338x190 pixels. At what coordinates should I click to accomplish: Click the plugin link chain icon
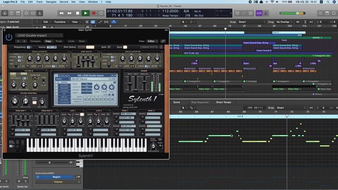(x=163, y=41)
